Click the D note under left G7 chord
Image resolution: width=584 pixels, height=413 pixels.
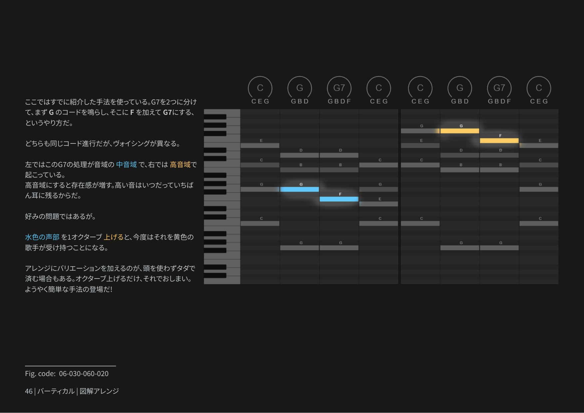point(339,155)
